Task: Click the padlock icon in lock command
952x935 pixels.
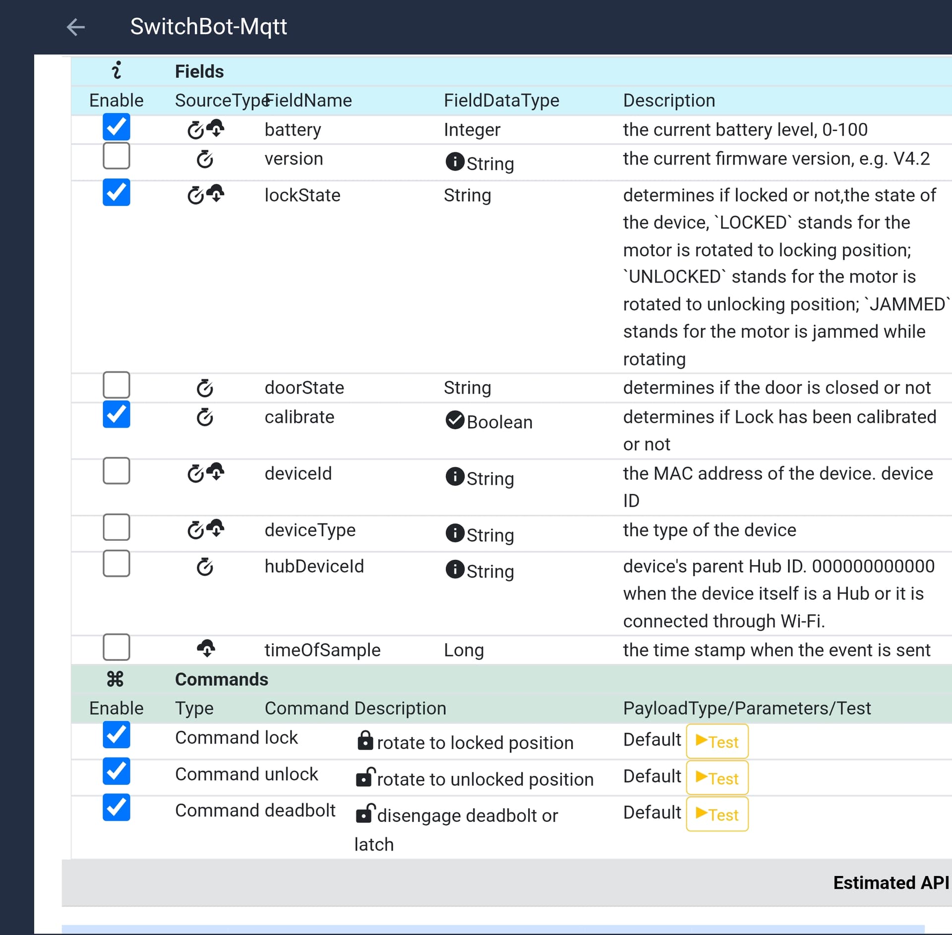Action: tap(365, 740)
